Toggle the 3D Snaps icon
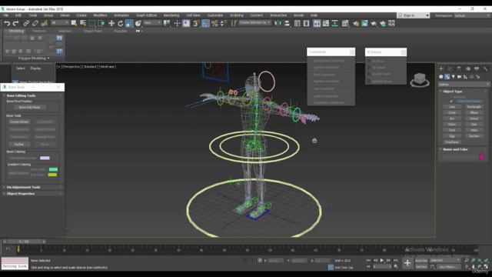 (196, 23)
